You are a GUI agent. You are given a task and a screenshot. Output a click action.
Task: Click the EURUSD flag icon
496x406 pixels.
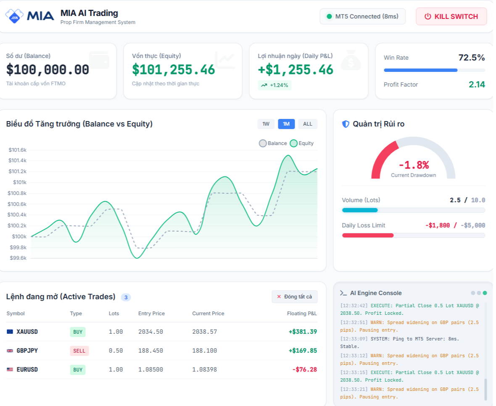[10, 369]
